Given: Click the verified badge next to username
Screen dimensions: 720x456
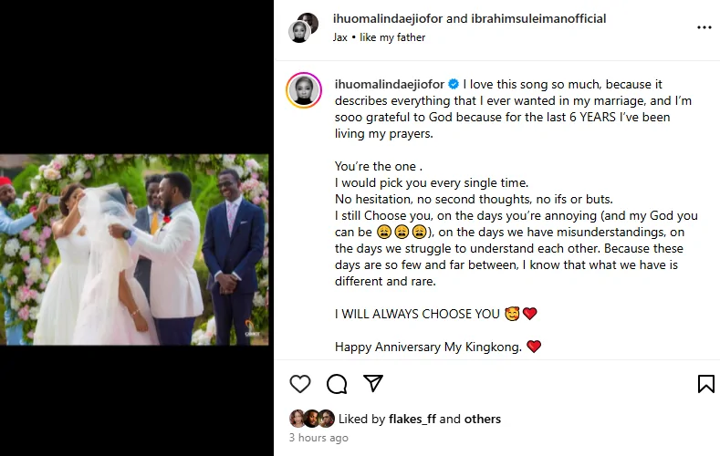Looking at the screenshot, I should (x=454, y=84).
